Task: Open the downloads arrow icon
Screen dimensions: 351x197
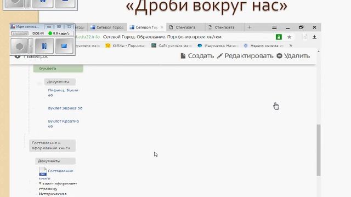Action: (x=314, y=37)
